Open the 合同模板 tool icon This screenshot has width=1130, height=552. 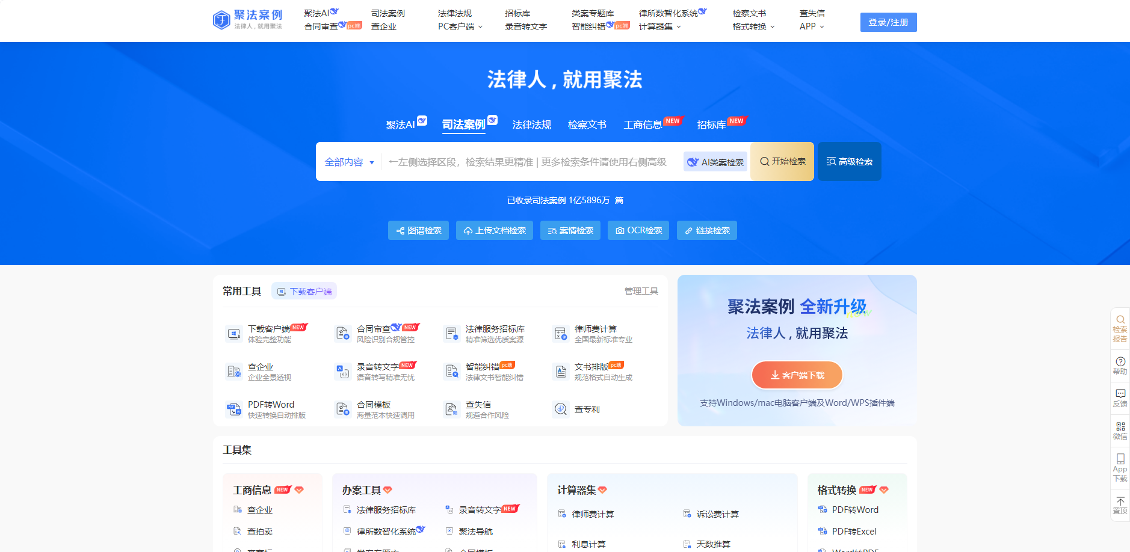tap(342, 409)
